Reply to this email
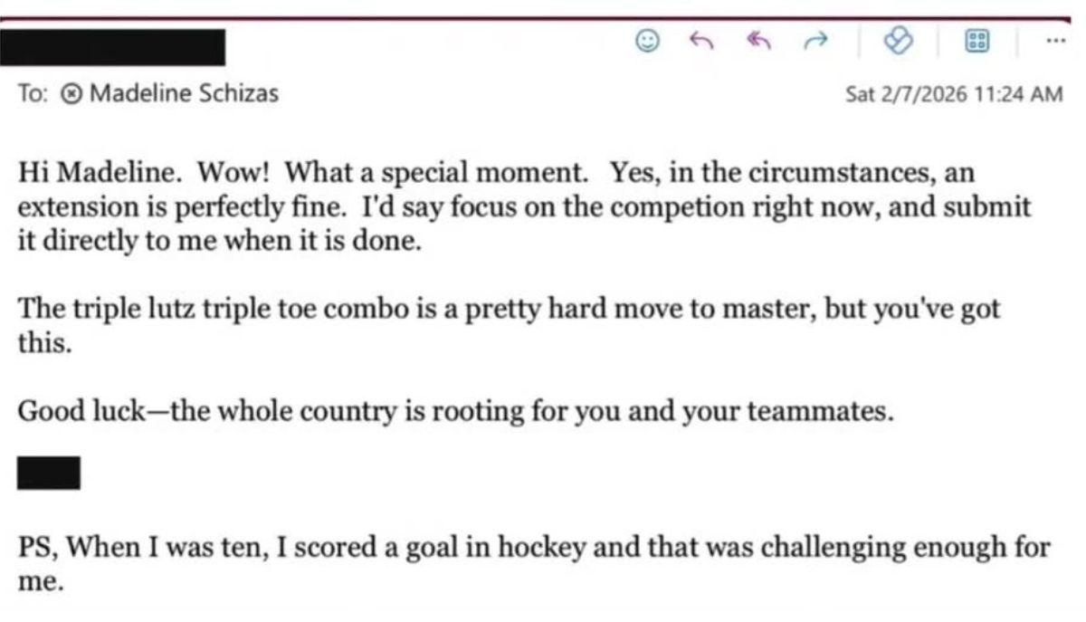This screenshot has width=1086, height=622. (x=698, y=41)
